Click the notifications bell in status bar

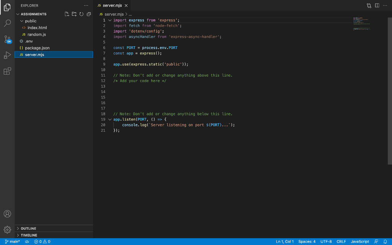coord(385,242)
